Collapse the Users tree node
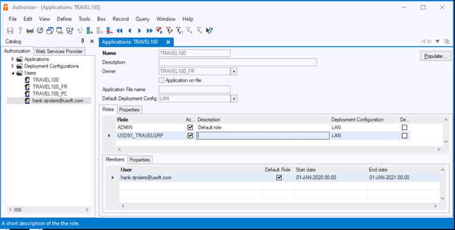The image size is (455, 230). coord(13,73)
